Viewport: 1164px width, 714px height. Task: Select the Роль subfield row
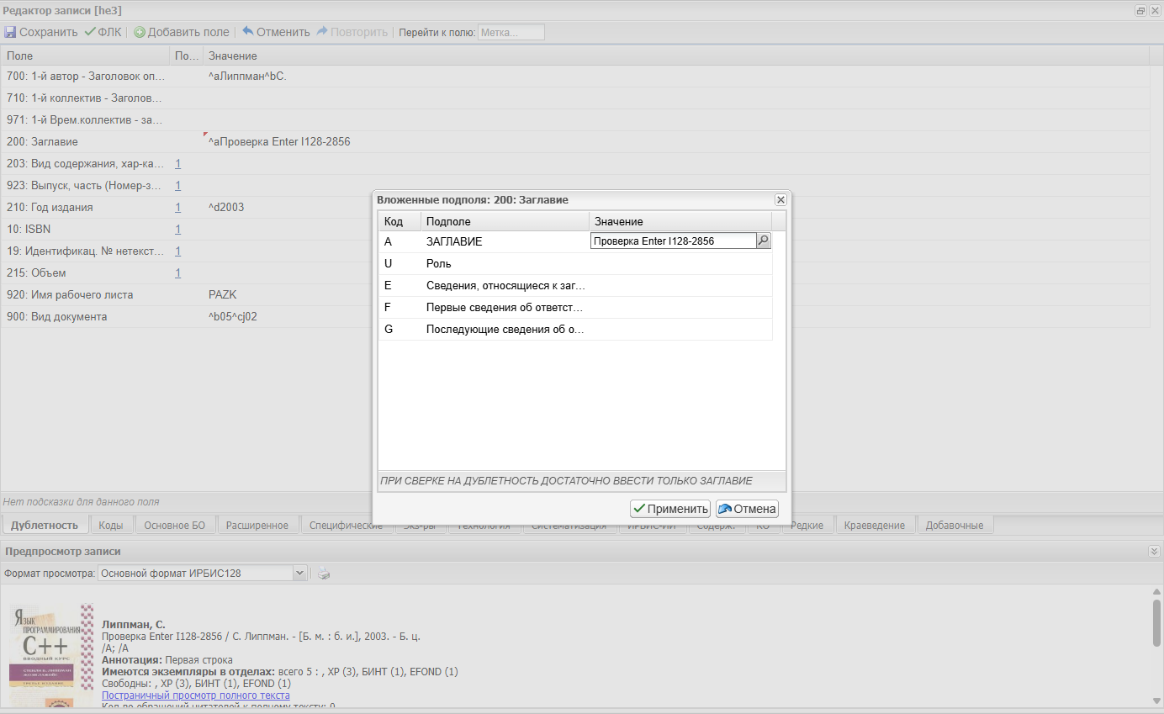click(575, 263)
